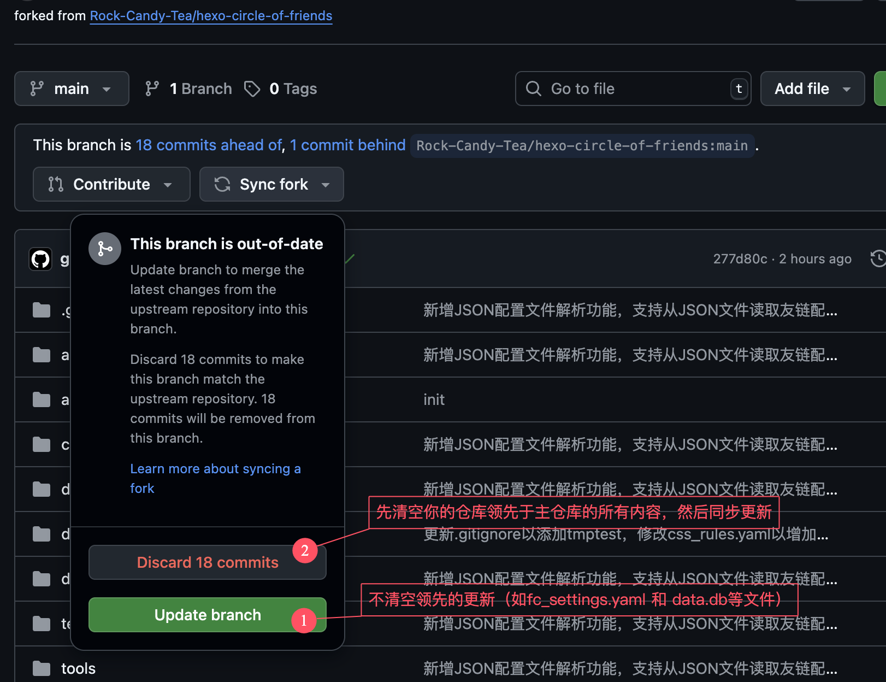Click the keyboard shortcut t badge in search
This screenshot has width=886, height=682.
[x=739, y=89]
